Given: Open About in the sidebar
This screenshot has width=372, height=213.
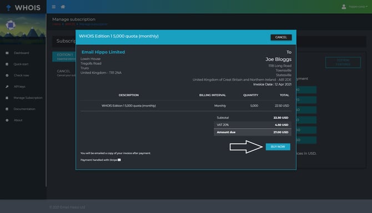Looking at the screenshot, I should coord(18,120).
